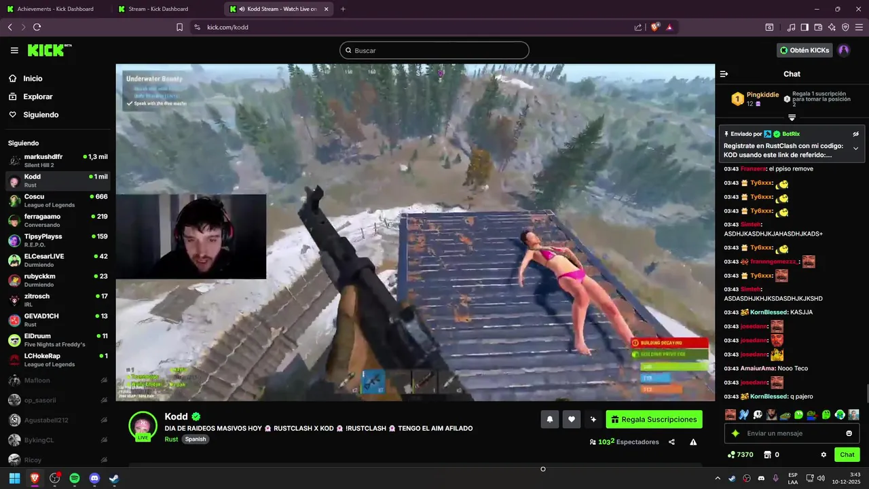Select the Kodd Stream browser tab
Image resolution: width=869 pixels, height=489 pixels.
(278, 9)
